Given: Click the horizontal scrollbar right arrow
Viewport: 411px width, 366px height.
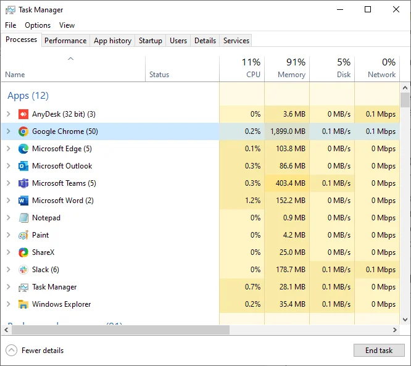Looking at the screenshot, I should point(395,330).
